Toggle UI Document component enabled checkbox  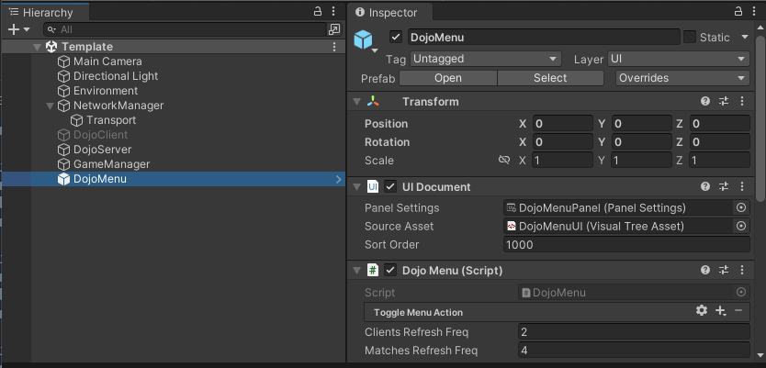point(390,187)
